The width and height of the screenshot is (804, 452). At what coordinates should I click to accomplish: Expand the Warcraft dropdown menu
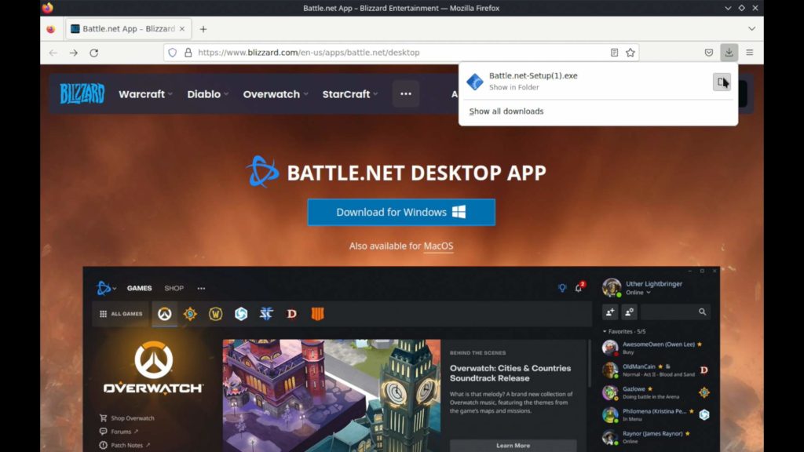[x=145, y=94]
